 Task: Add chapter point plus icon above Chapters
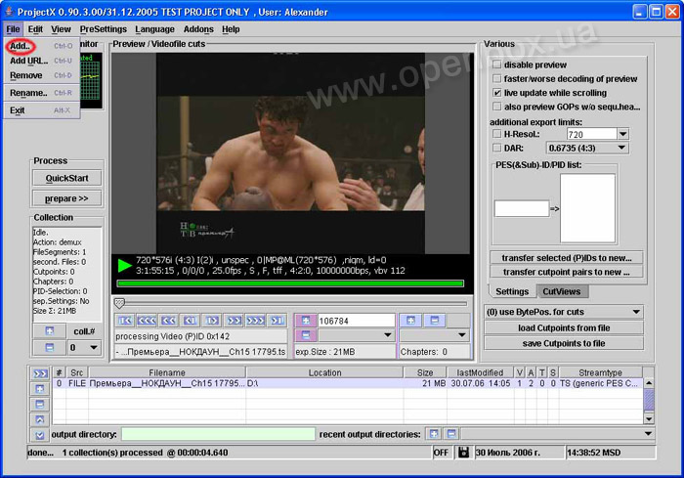click(410, 321)
